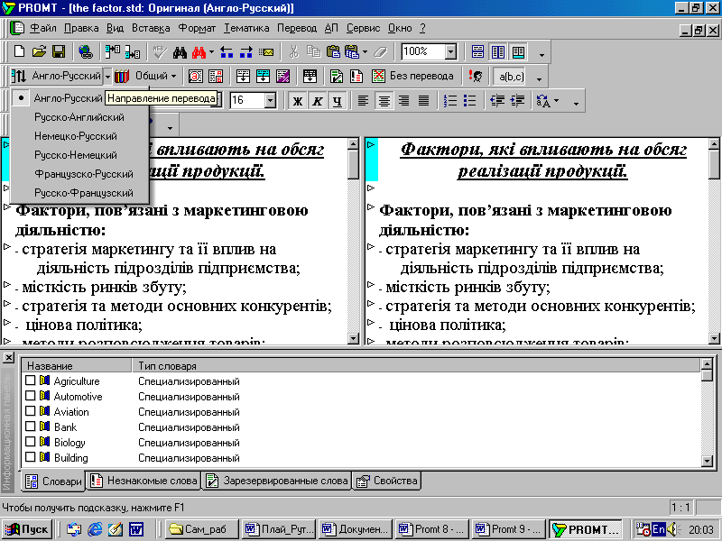Click the New document icon
This screenshot has height=541, width=722.
point(19,51)
